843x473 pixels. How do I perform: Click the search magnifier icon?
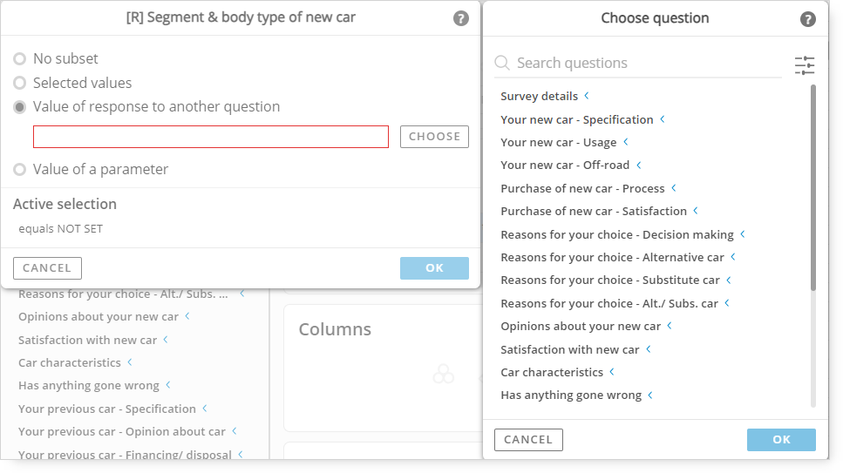[x=502, y=63]
